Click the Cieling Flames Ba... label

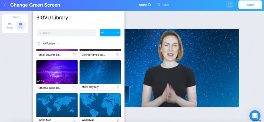pyautogui.click(x=93, y=55)
